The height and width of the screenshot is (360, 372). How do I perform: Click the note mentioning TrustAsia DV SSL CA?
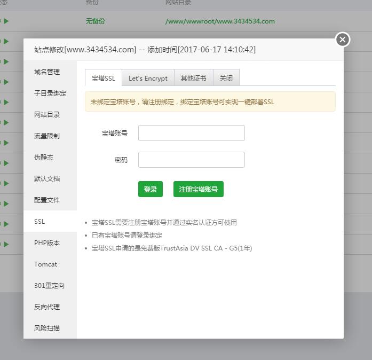(x=172, y=248)
